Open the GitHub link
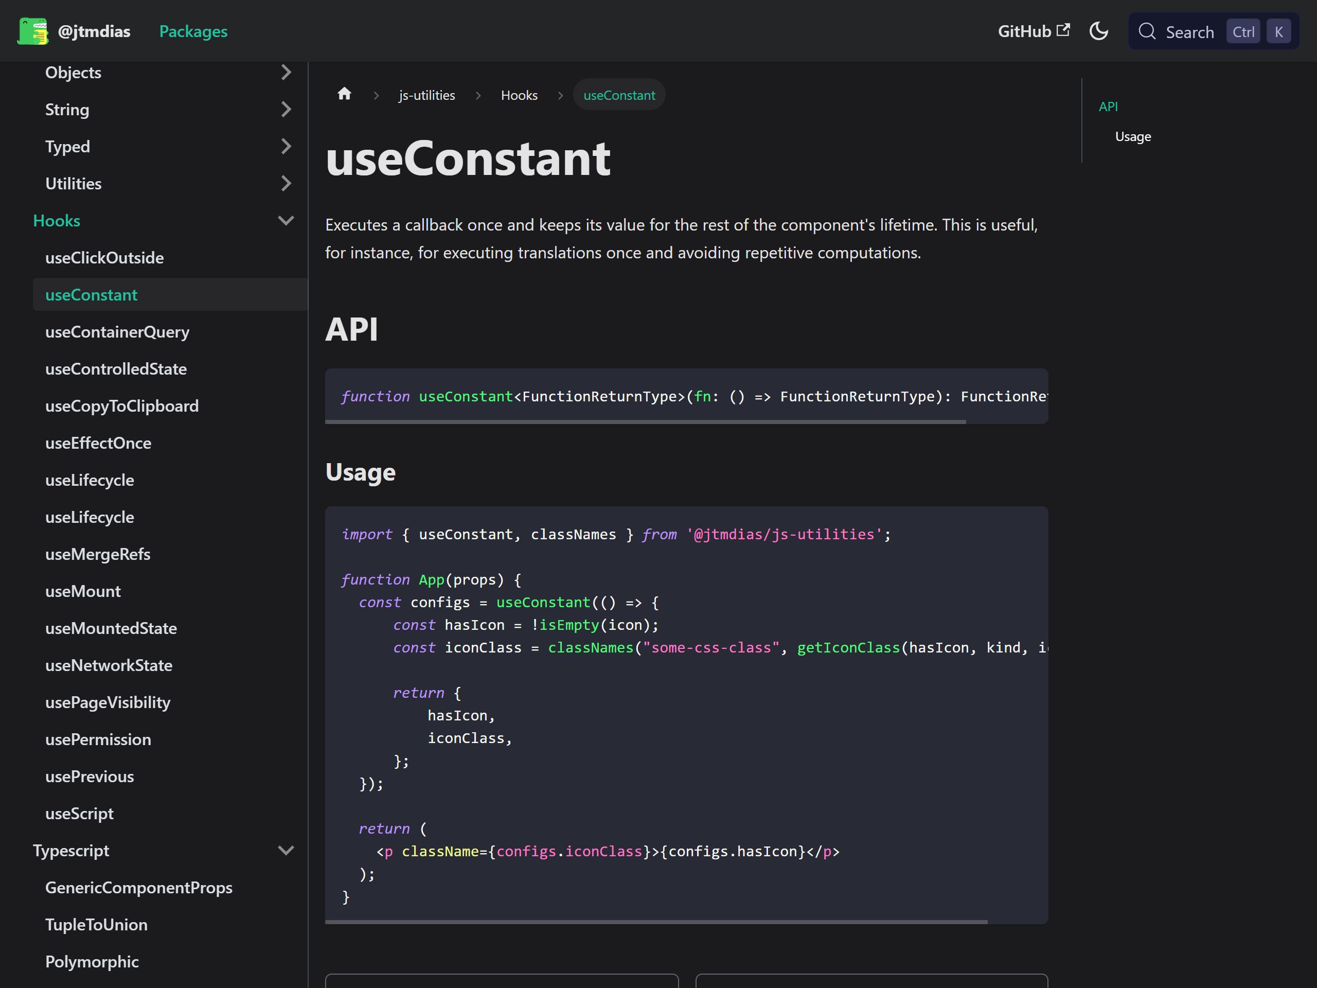 [x=1034, y=31]
